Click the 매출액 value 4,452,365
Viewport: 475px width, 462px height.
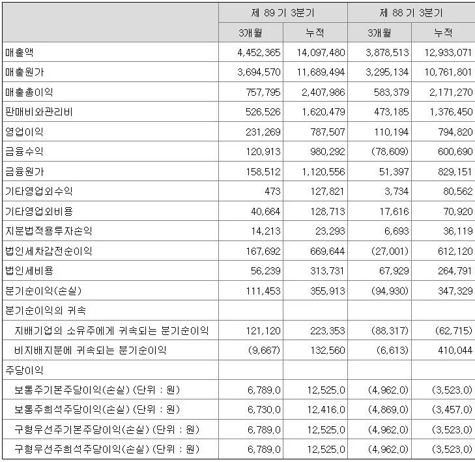[259, 52]
